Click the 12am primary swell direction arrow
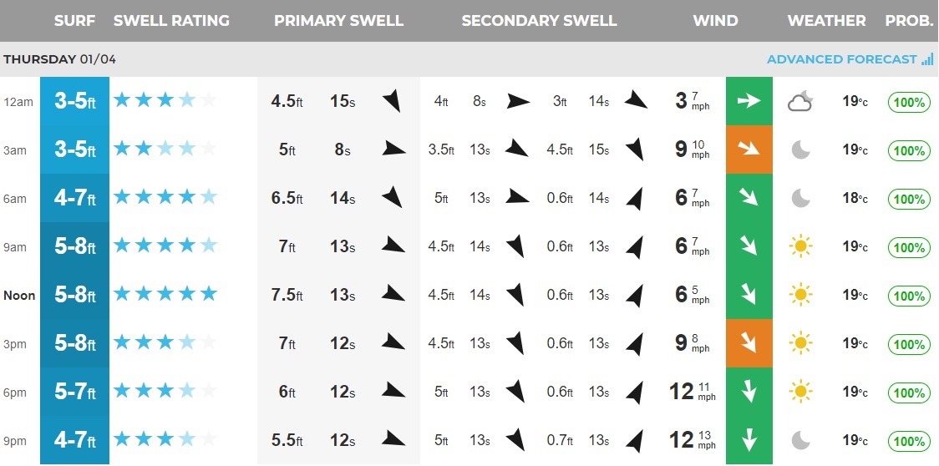The height and width of the screenshot is (466, 939). 392,102
